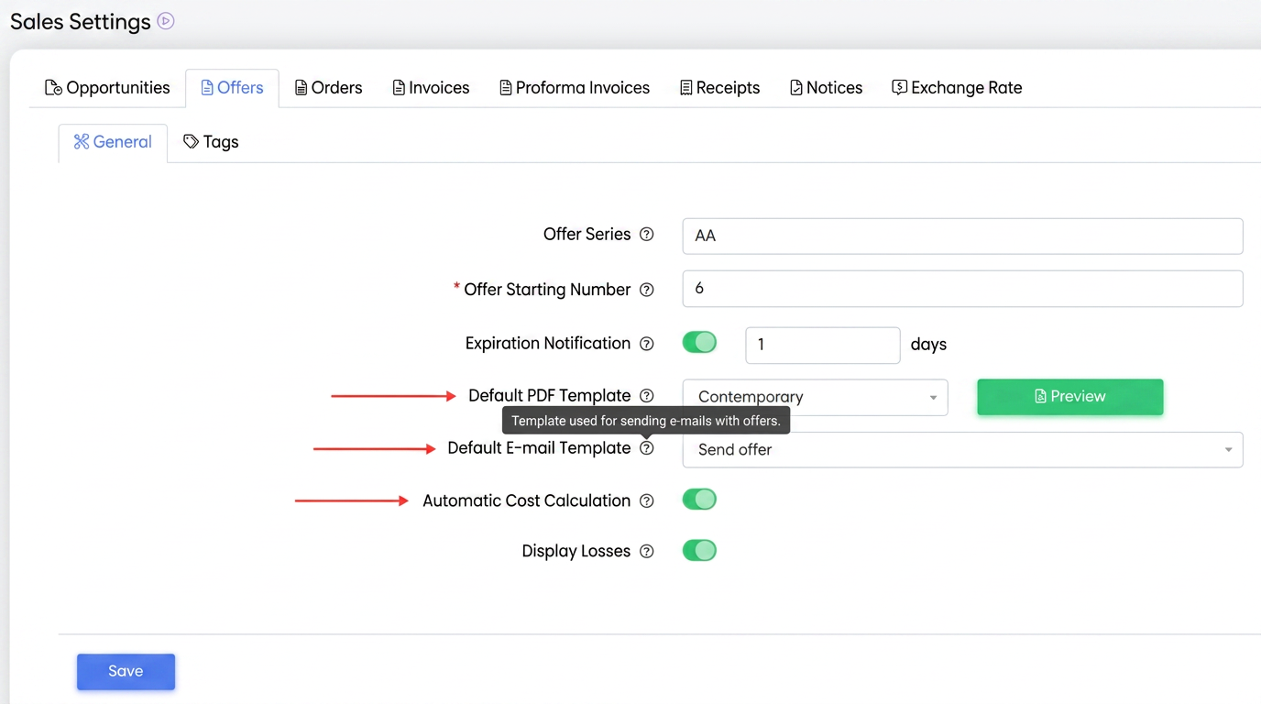Click the Automatic Cost Calculation help icon

pos(647,501)
